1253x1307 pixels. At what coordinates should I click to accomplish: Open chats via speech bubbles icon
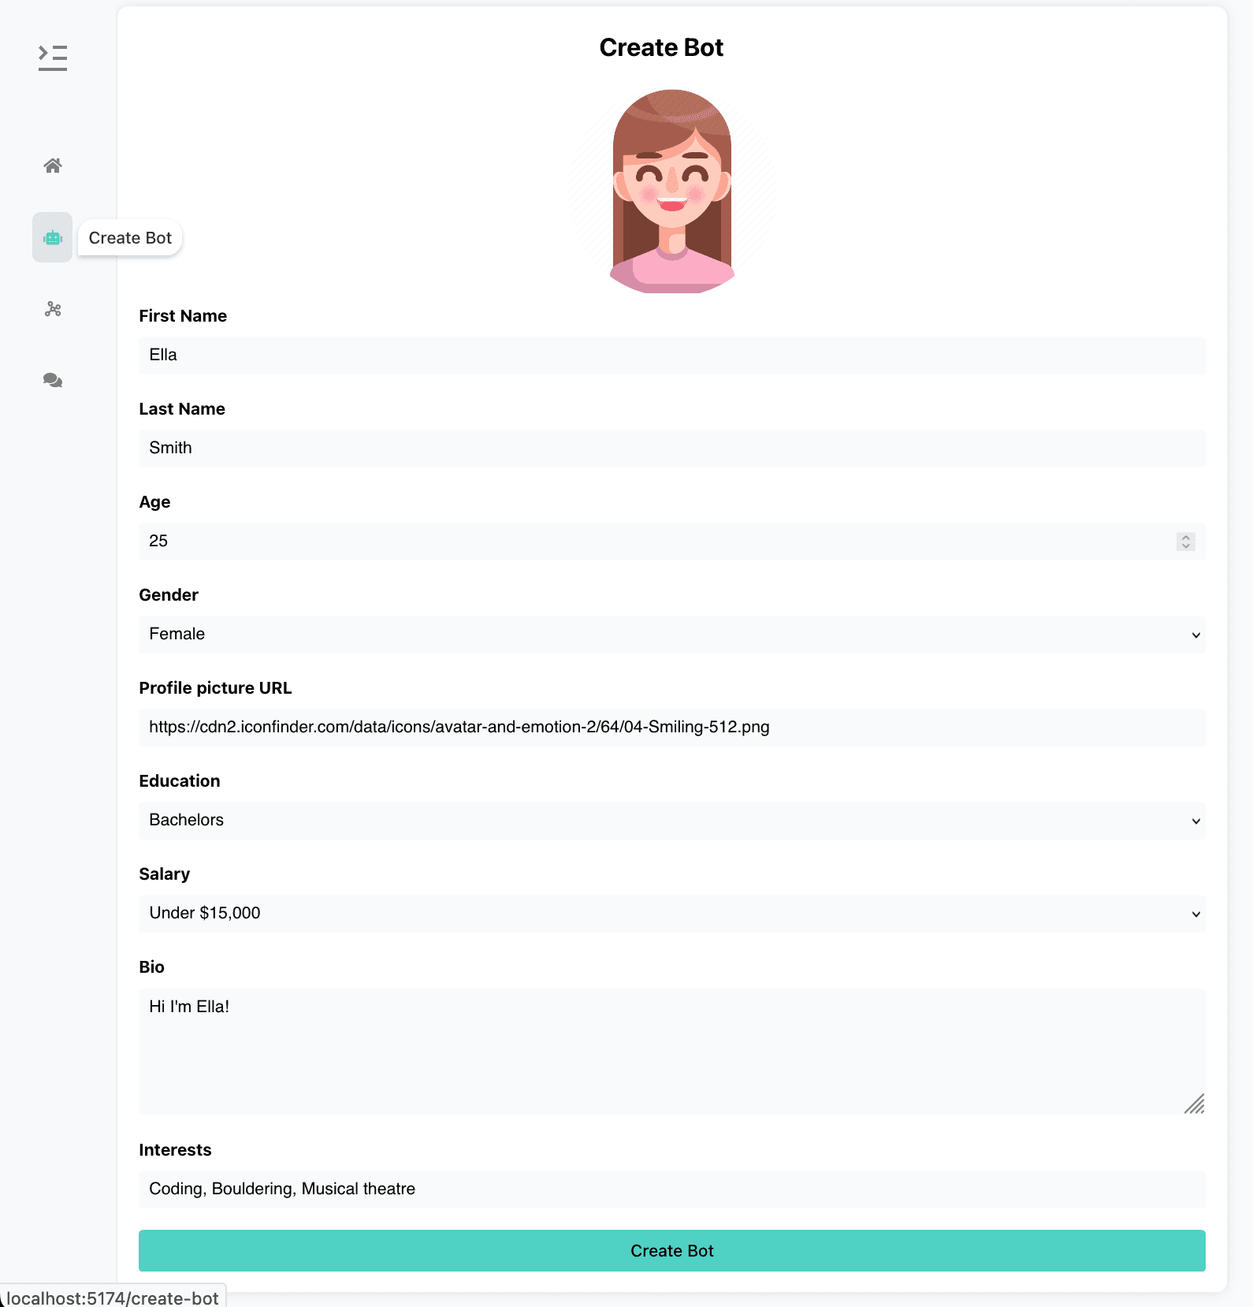click(x=53, y=381)
